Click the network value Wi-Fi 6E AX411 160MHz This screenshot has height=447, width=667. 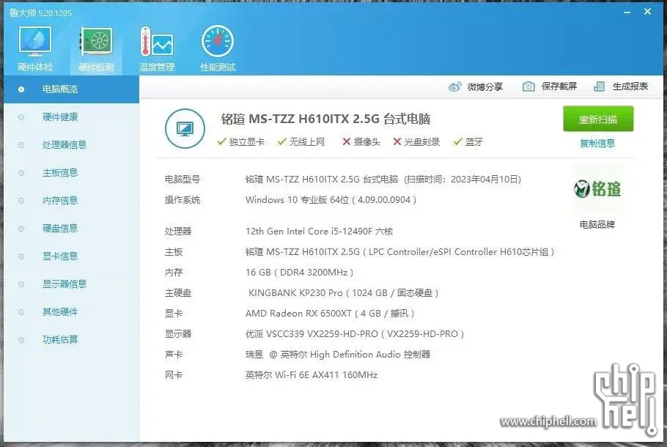[312, 375]
